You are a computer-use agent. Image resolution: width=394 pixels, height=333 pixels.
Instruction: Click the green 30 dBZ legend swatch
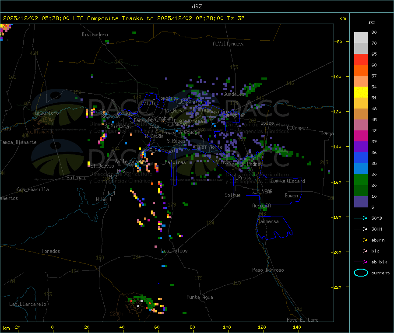361,179
